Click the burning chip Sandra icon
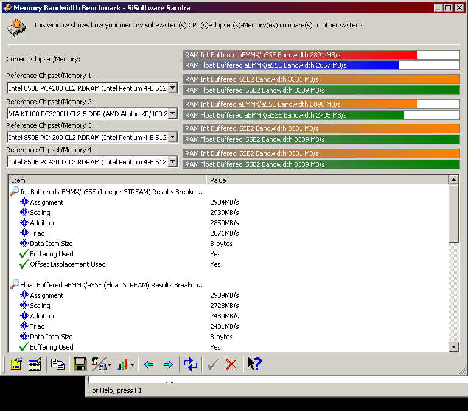 16,27
